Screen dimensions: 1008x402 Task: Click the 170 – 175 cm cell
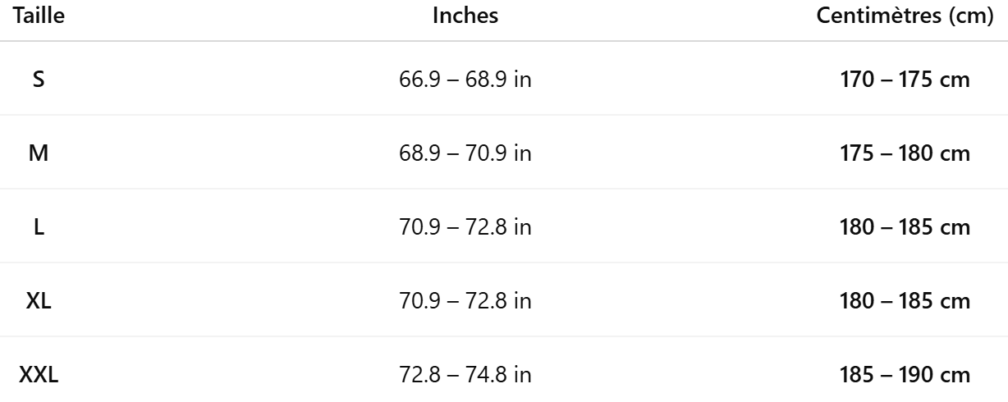pyautogui.click(x=905, y=80)
